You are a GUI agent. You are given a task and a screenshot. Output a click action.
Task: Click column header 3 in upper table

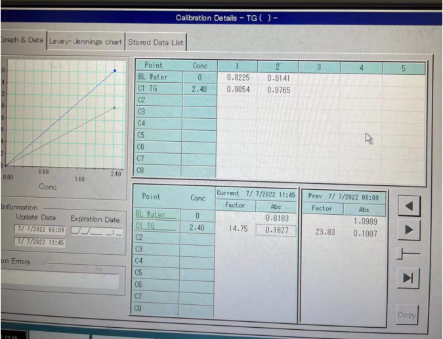point(319,66)
